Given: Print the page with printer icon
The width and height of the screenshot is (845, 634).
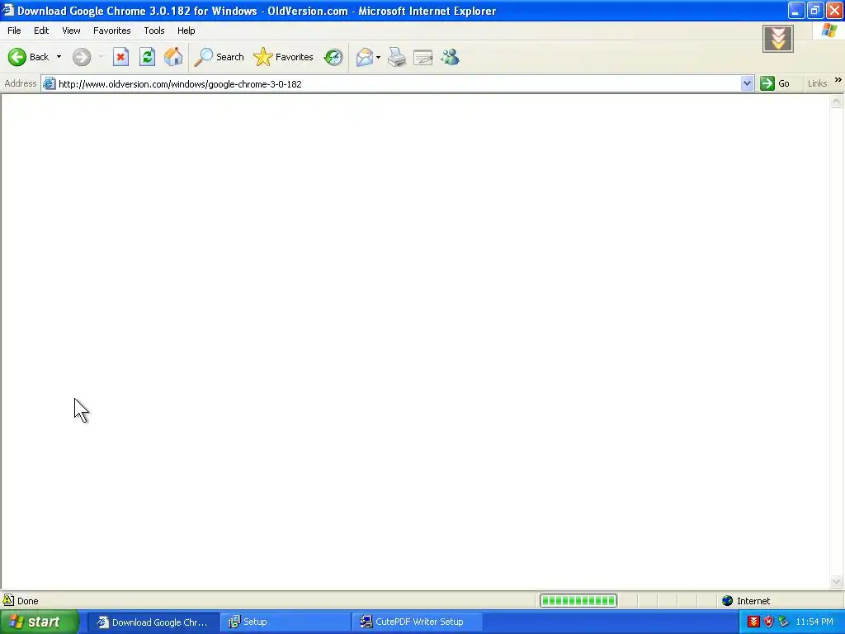Looking at the screenshot, I should pyautogui.click(x=397, y=57).
